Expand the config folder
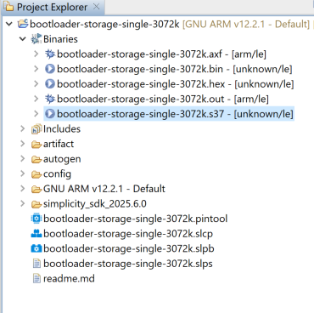This screenshot has height=313, width=314. coord(23,174)
